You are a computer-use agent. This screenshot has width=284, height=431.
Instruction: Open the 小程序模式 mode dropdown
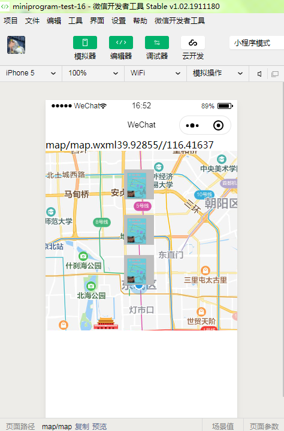(x=256, y=43)
